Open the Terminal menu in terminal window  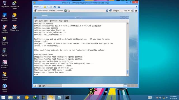point(53,21)
